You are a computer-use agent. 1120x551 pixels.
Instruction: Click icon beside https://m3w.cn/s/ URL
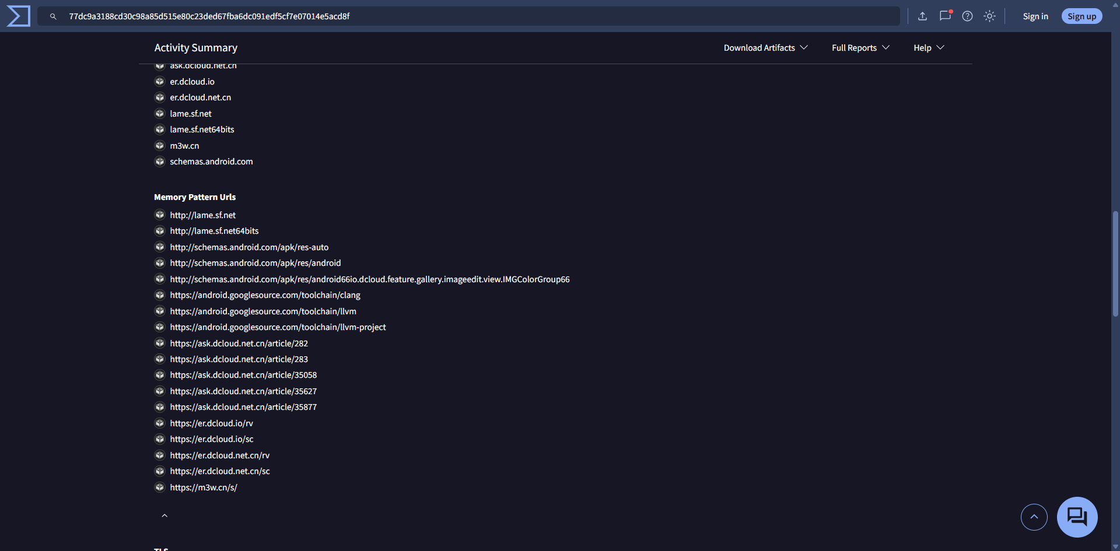160,487
